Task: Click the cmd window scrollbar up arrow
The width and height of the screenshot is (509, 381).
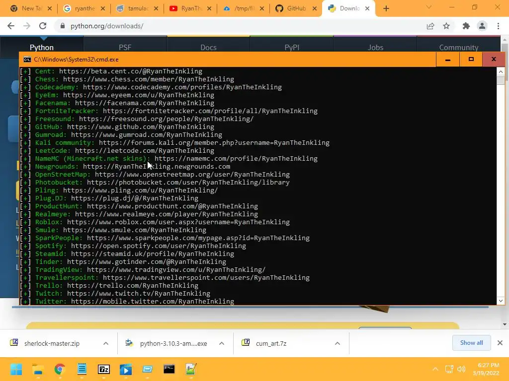Action: [x=501, y=71]
